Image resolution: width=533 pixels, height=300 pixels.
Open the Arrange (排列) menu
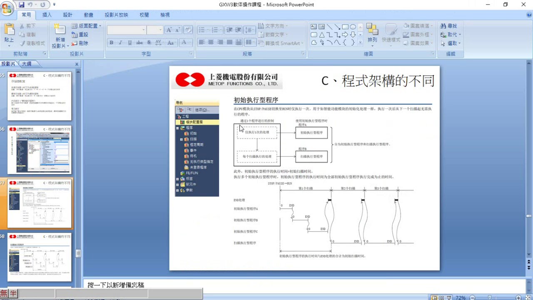pos(372,34)
